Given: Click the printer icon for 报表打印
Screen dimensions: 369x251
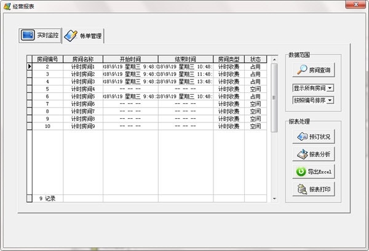Looking at the screenshot, I should [302, 189].
